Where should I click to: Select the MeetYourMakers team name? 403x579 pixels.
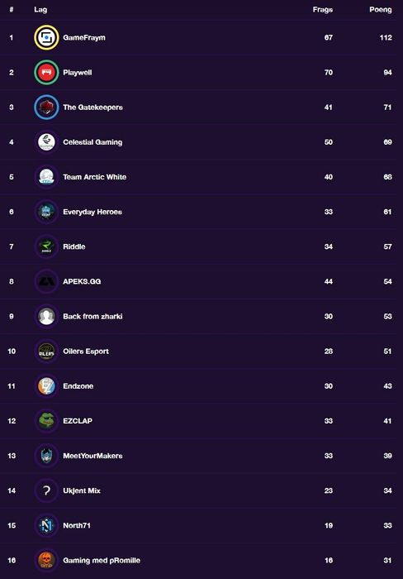pyautogui.click(x=92, y=456)
